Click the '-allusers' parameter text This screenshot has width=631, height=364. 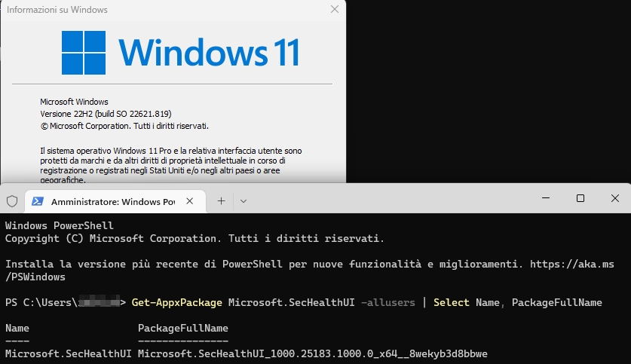388,302
